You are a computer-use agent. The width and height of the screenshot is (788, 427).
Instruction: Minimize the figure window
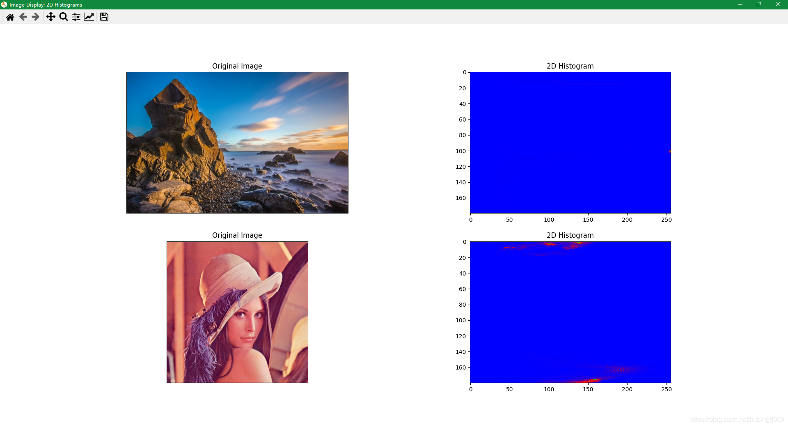tap(740, 5)
